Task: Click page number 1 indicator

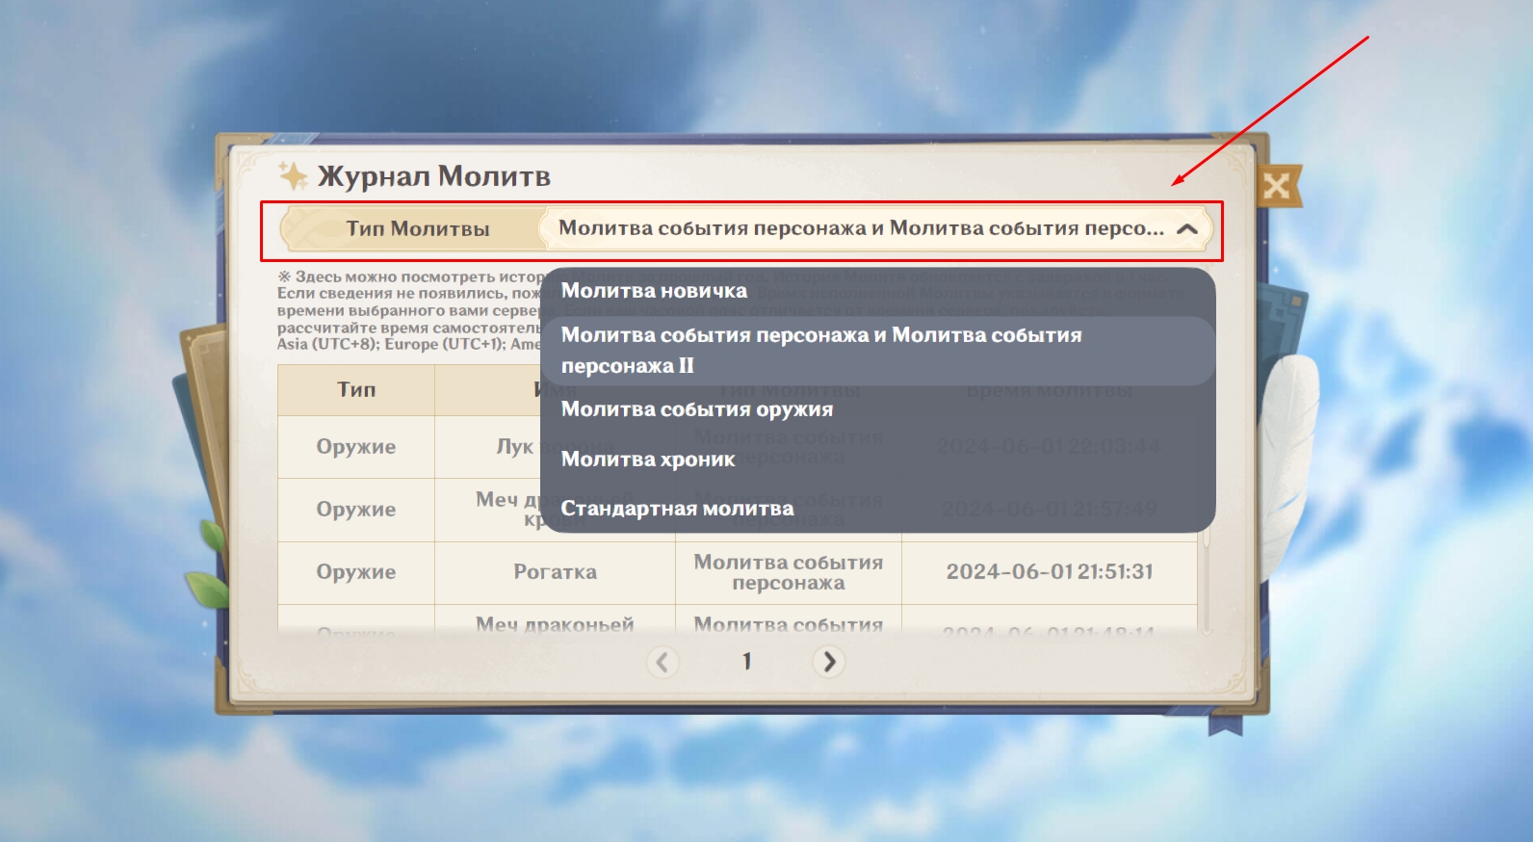Action: point(746,662)
